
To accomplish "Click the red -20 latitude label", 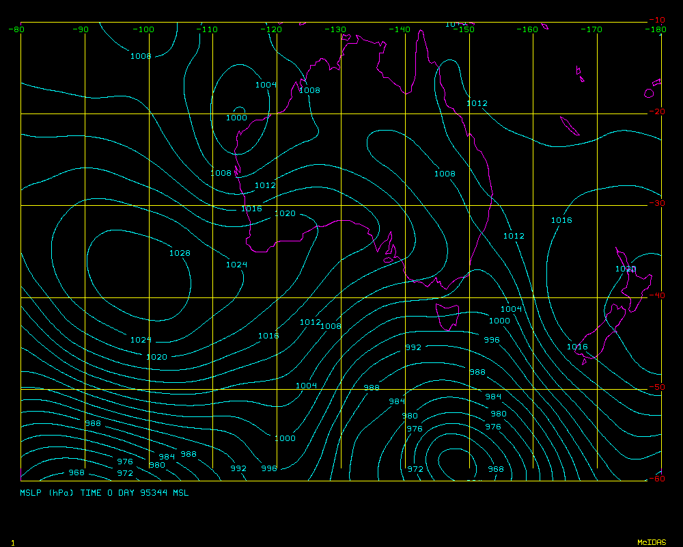I will (x=656, y=112).
